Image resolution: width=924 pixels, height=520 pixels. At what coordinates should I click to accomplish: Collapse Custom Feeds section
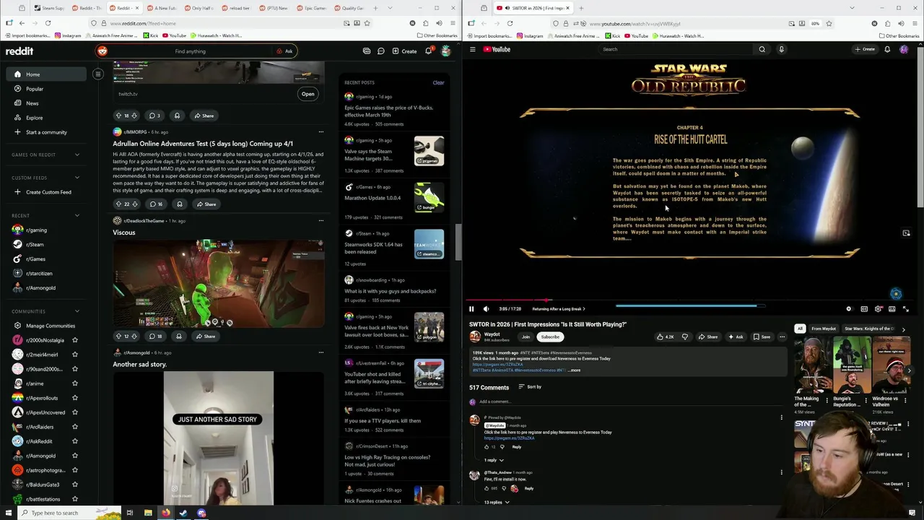[77, 178]
